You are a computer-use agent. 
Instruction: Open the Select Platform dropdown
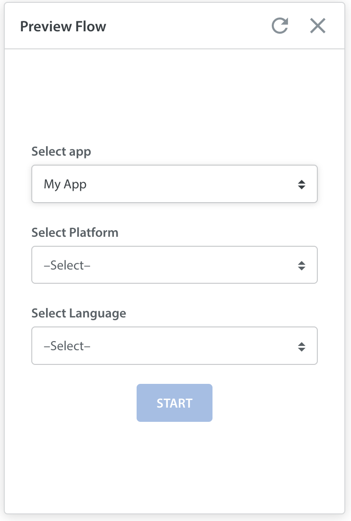(175, 265)
